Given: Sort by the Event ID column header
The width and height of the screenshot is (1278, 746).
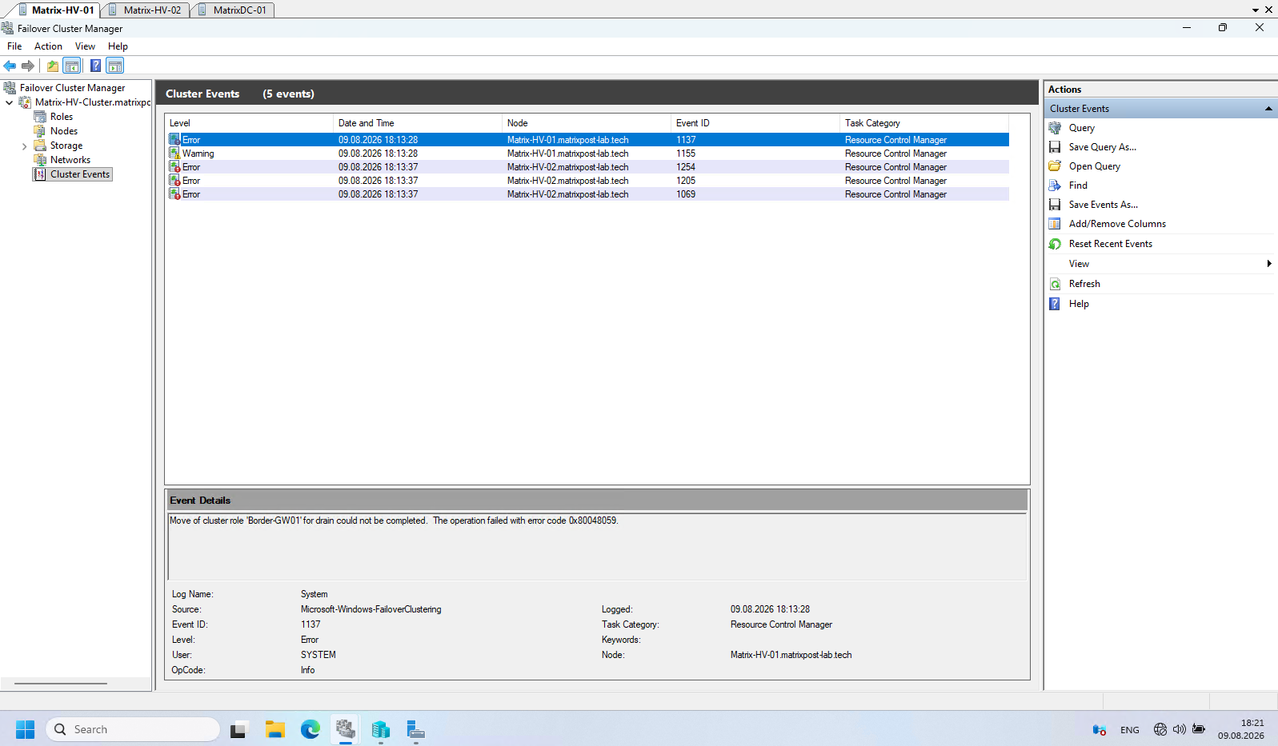Looking at the screenshot, I should point(755,123).
